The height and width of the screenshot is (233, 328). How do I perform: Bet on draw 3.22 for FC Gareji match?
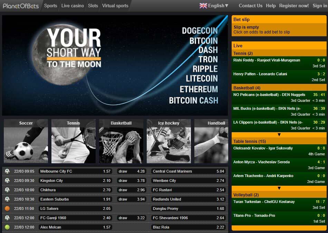(131, 218)
